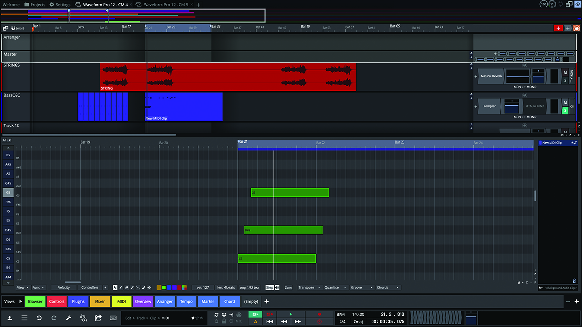Open the wrench tools icon
Screen dimensions: 582x327
click(69, 318)
